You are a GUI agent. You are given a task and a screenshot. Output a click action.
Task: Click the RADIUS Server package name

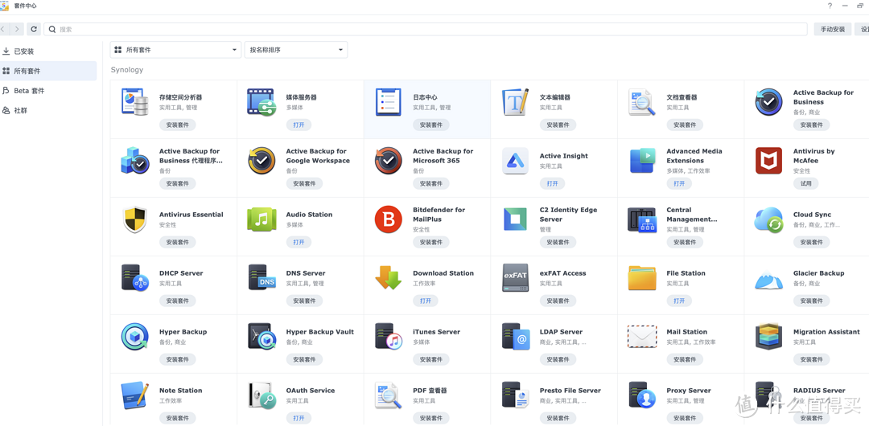(x=819, y=391)
